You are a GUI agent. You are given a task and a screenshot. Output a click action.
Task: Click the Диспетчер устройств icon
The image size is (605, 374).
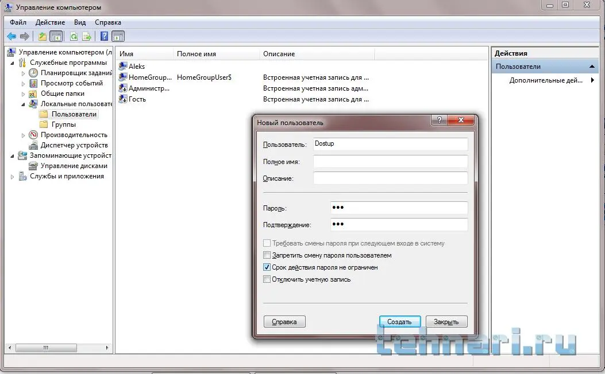point(33,145)
